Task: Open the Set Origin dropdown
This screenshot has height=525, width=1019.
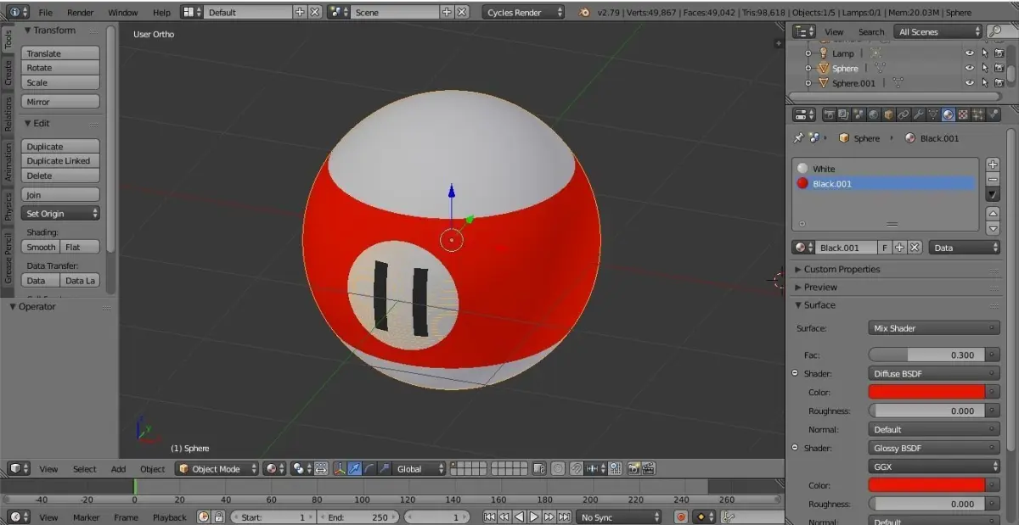Action: pyautogui.click(x=60, y=214)
